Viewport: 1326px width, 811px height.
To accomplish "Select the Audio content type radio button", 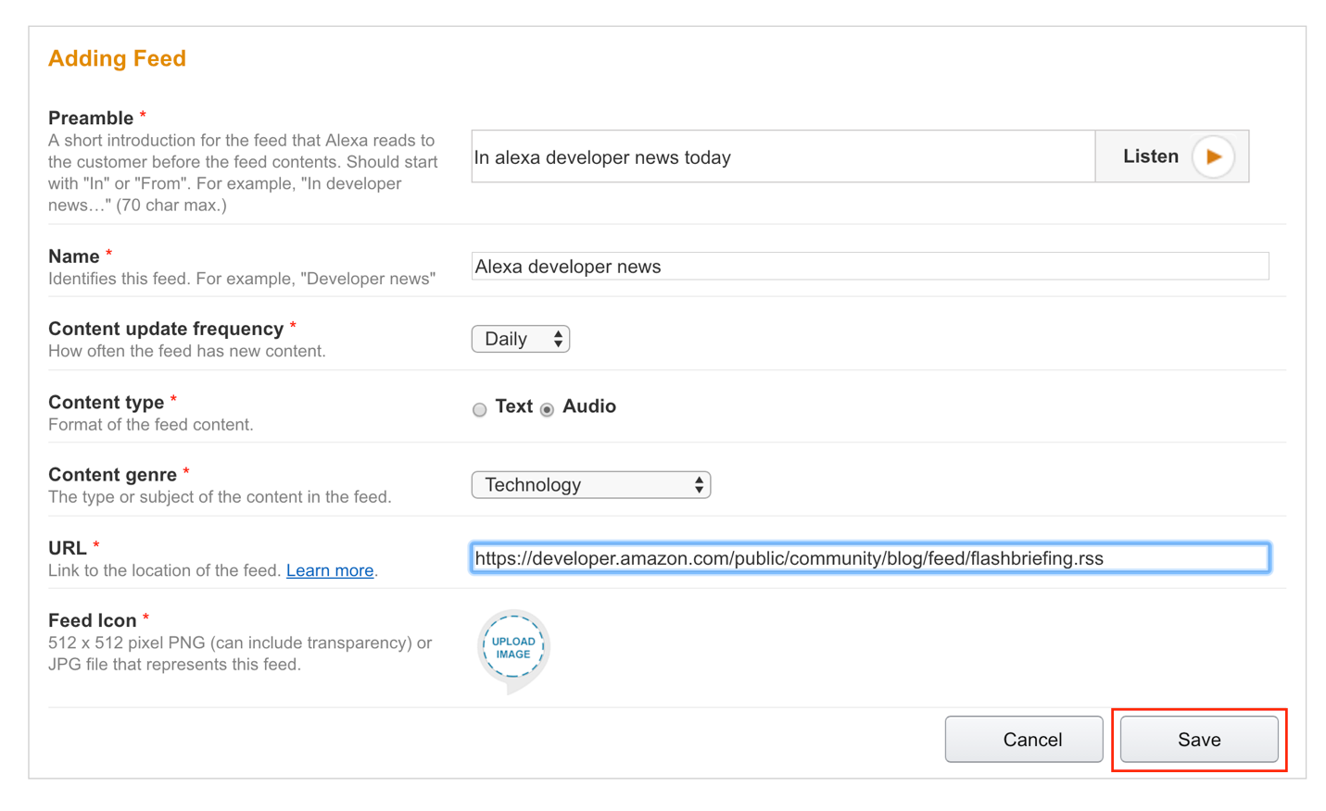I will tap(548, 409).
